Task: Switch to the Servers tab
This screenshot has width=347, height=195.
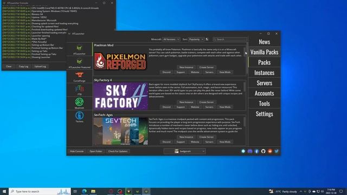Action: [264, 83]
